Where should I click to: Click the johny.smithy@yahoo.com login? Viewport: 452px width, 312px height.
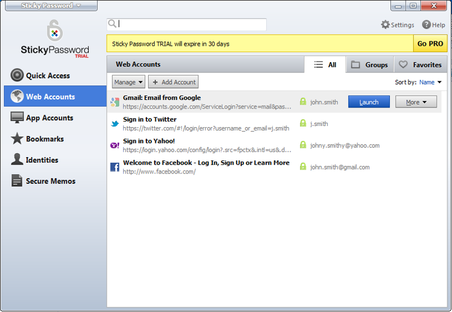click(x=345, y=145)
